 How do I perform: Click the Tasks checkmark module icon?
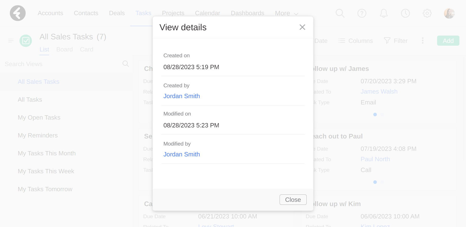(x=26, y=41)
